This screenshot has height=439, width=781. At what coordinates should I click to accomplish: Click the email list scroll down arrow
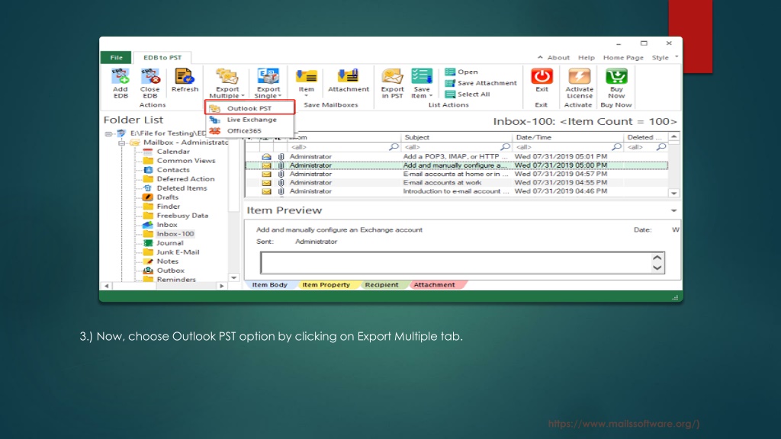(673, 193)
